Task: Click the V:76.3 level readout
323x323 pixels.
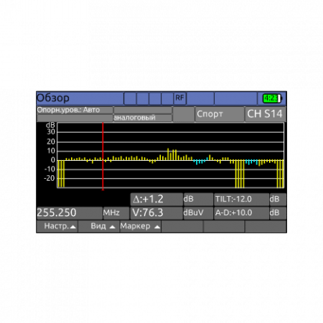Action: [156, 212]
